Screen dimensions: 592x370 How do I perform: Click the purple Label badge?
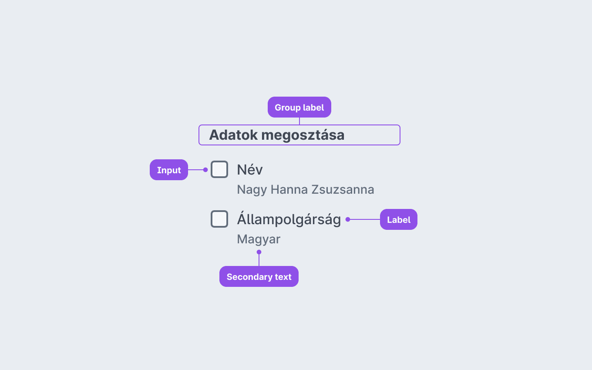pyautogui.click(x=399, y=219)
